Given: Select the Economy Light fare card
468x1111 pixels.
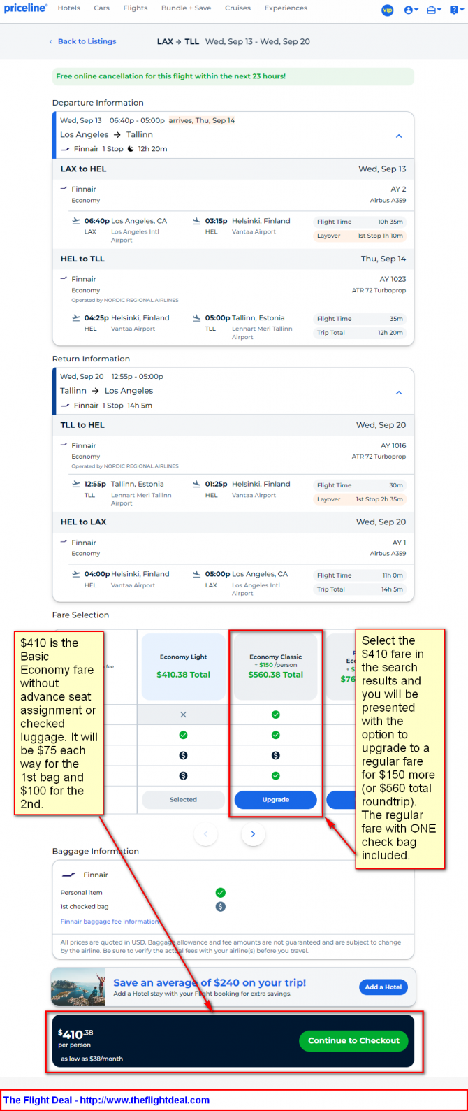Looking at the screenshot, I should [183, 667].
